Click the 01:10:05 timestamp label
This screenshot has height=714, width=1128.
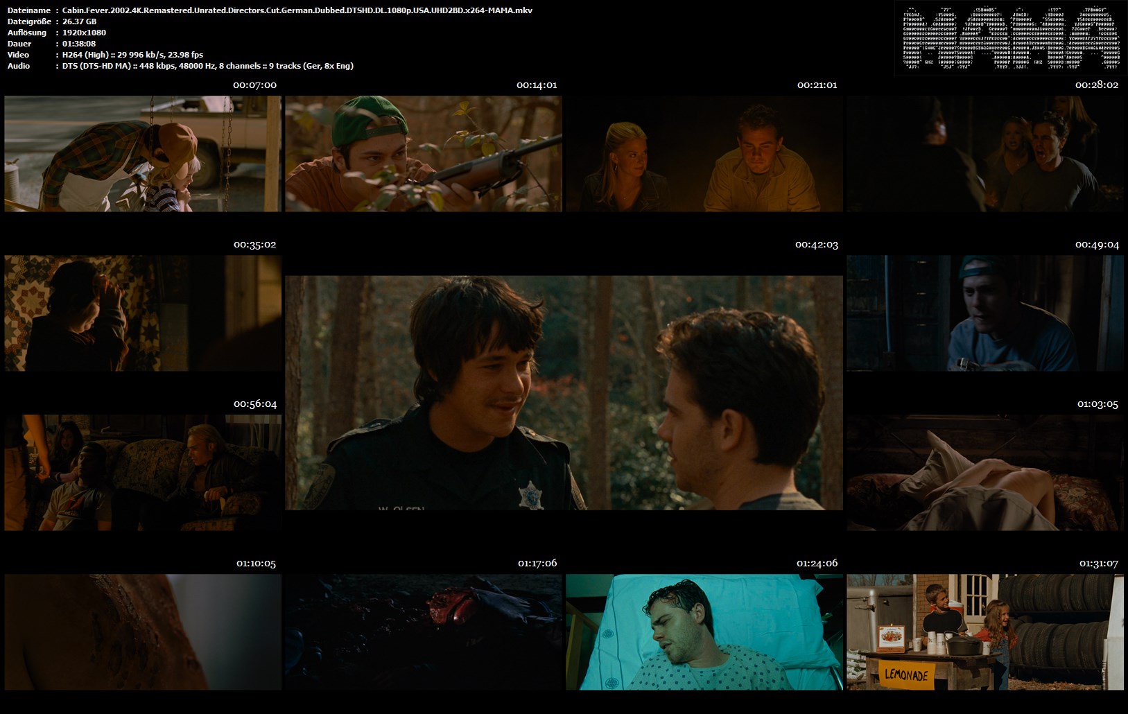[256, 564]
